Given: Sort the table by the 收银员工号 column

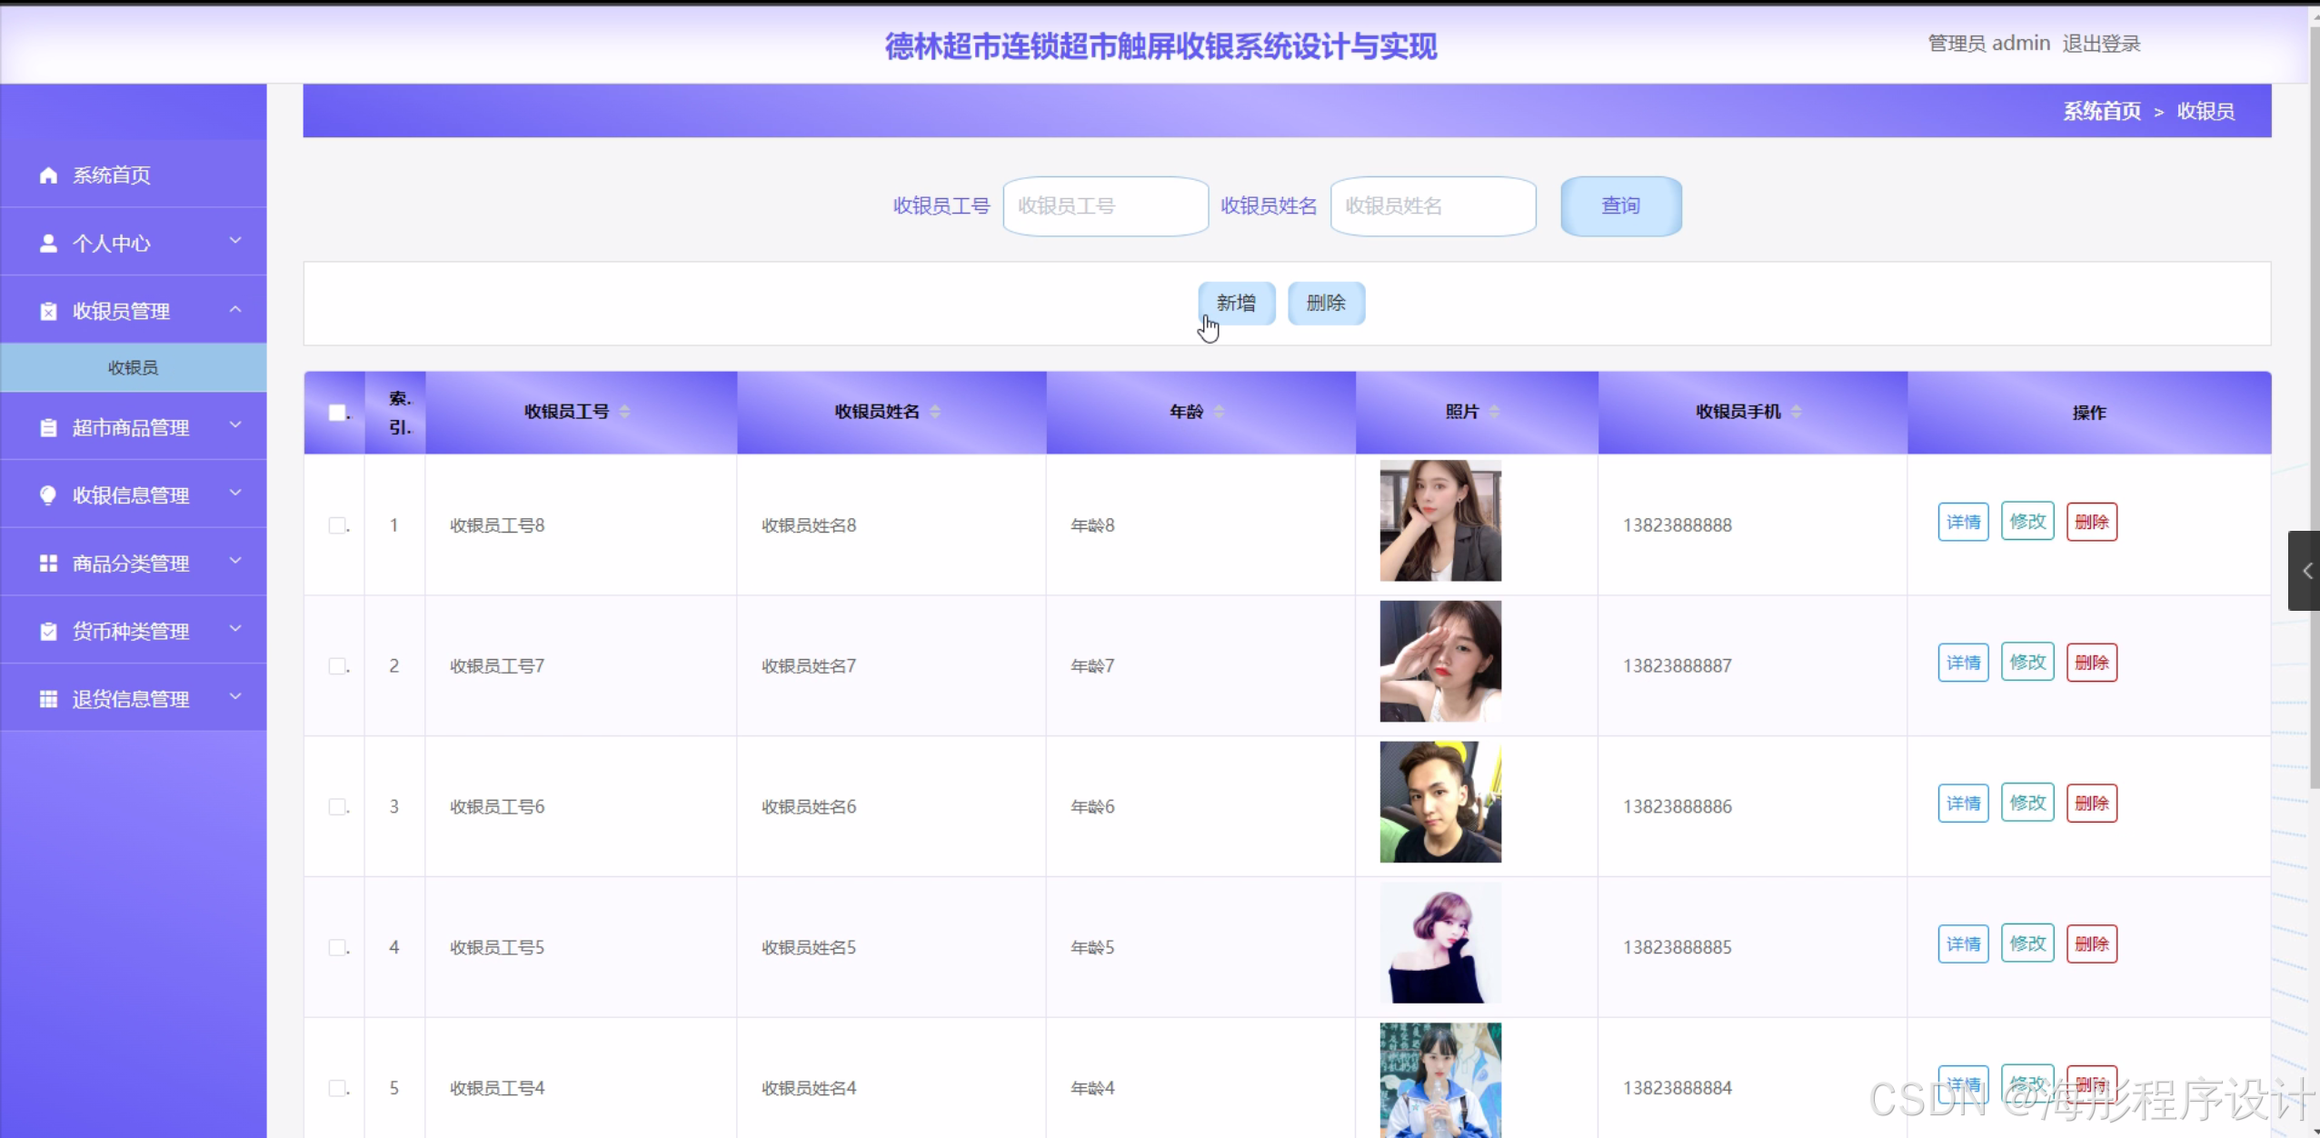Looking at the screenshot, I should pos(624,412).
